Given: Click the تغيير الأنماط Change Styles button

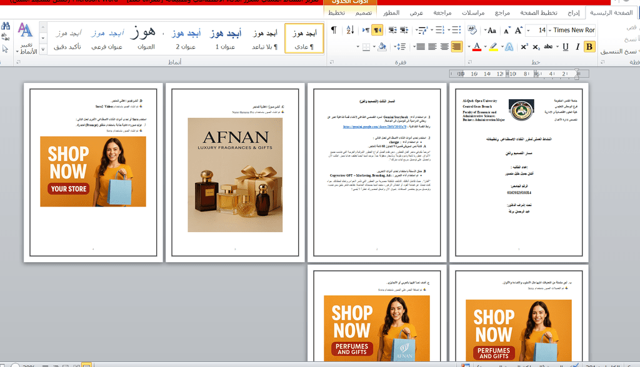Looking at the screenshot, I should pyautogui.click(x=25, y=39).
